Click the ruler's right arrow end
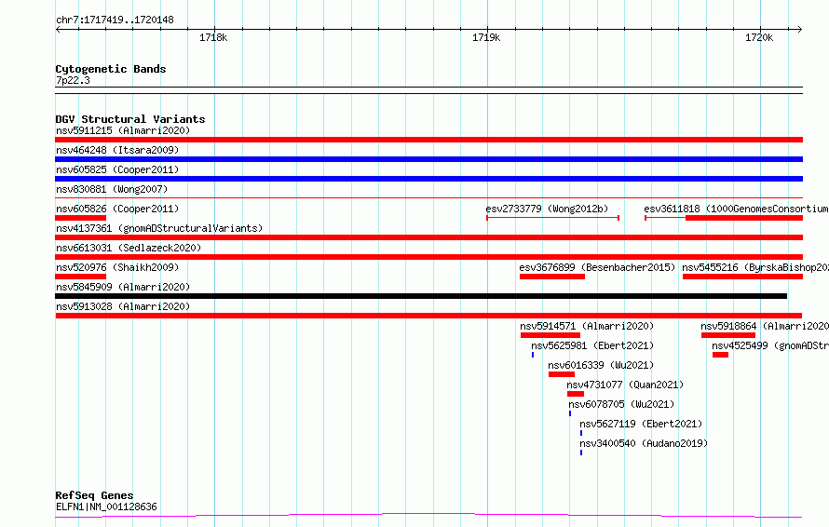 tap(800, 30)
